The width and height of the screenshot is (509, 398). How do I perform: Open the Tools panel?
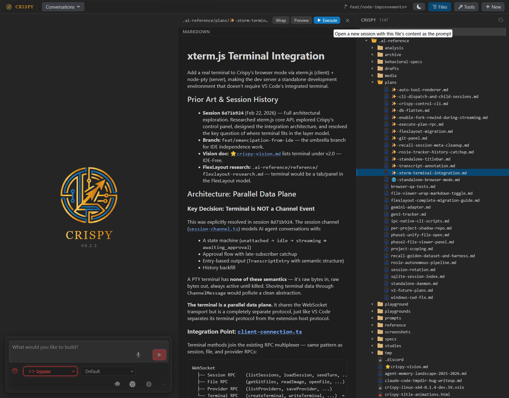[466, 6]
